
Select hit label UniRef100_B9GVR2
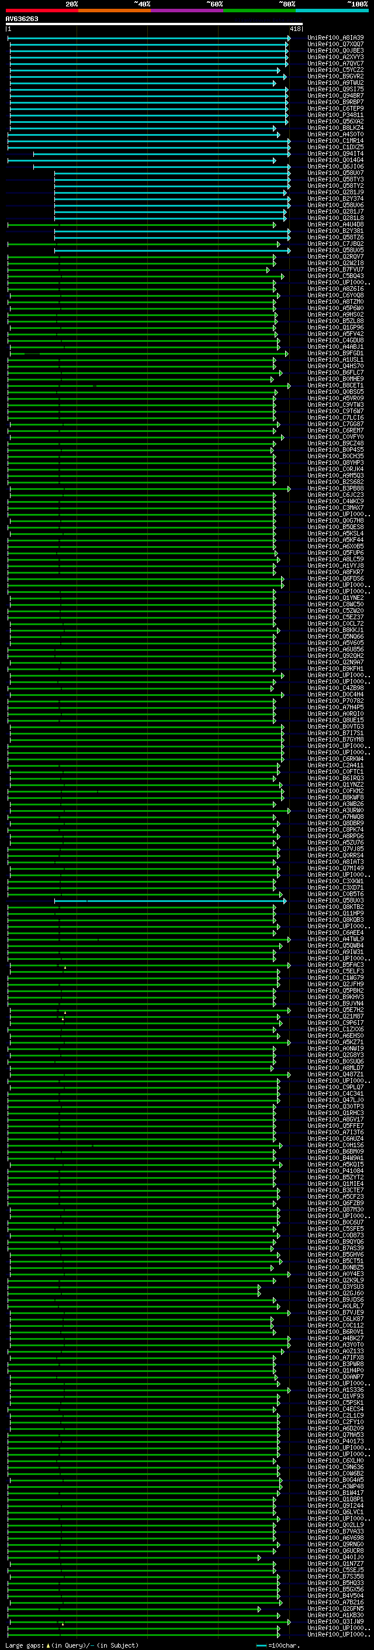335,76
